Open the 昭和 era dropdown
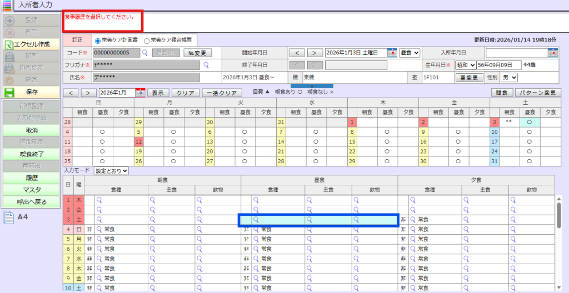 pos(466,65)
